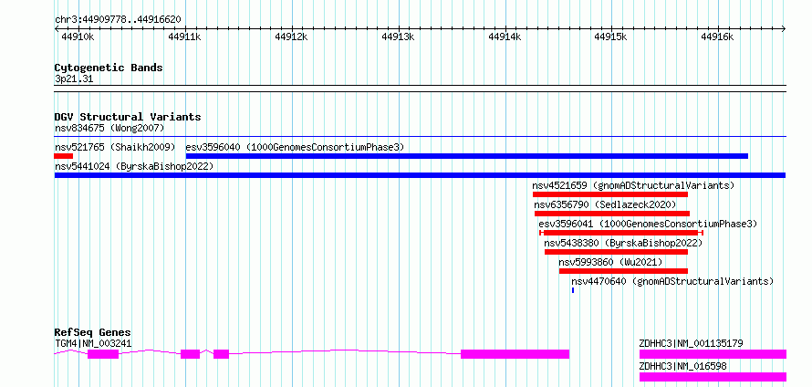Select the ZDHHC3 NM_001135179 magenta gene bar
The height and width of the screenshot is (387, 812).
tap(713, 354)
